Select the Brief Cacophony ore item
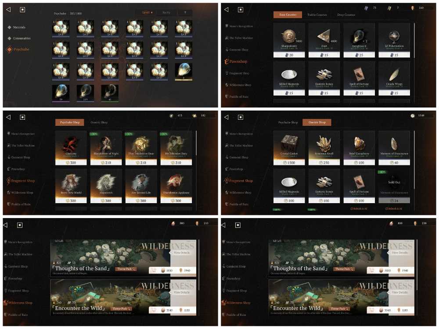The image size is (439, 329). tap(359, 148)
